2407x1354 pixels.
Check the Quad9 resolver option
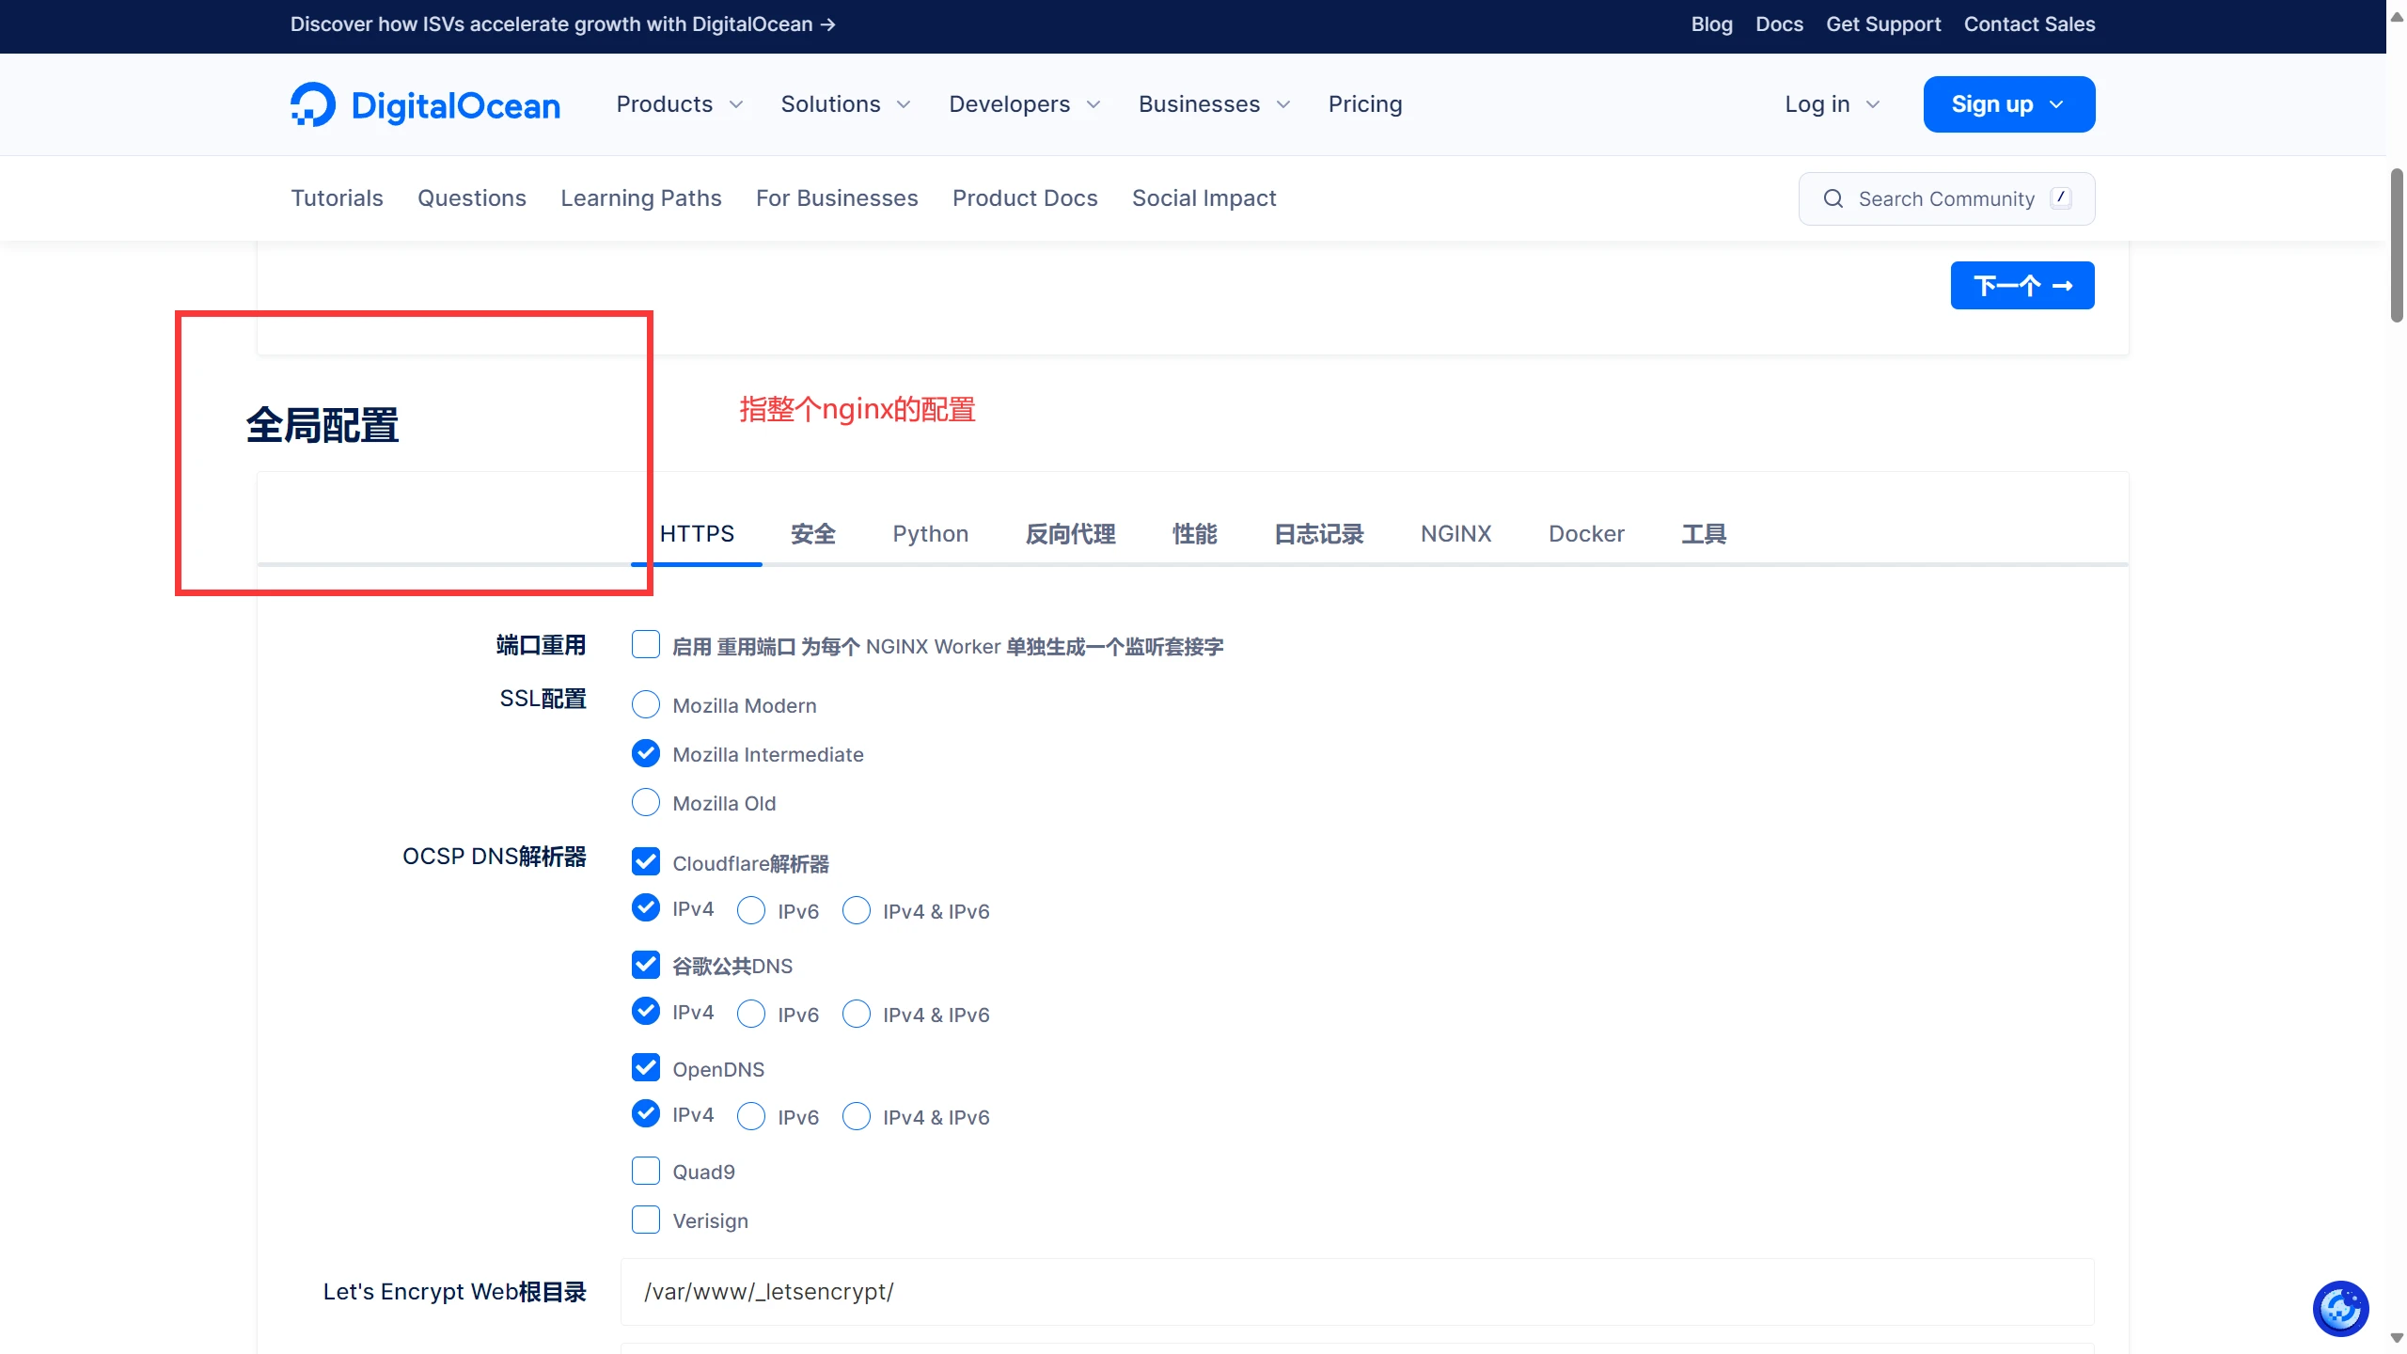click(646, 1171)
